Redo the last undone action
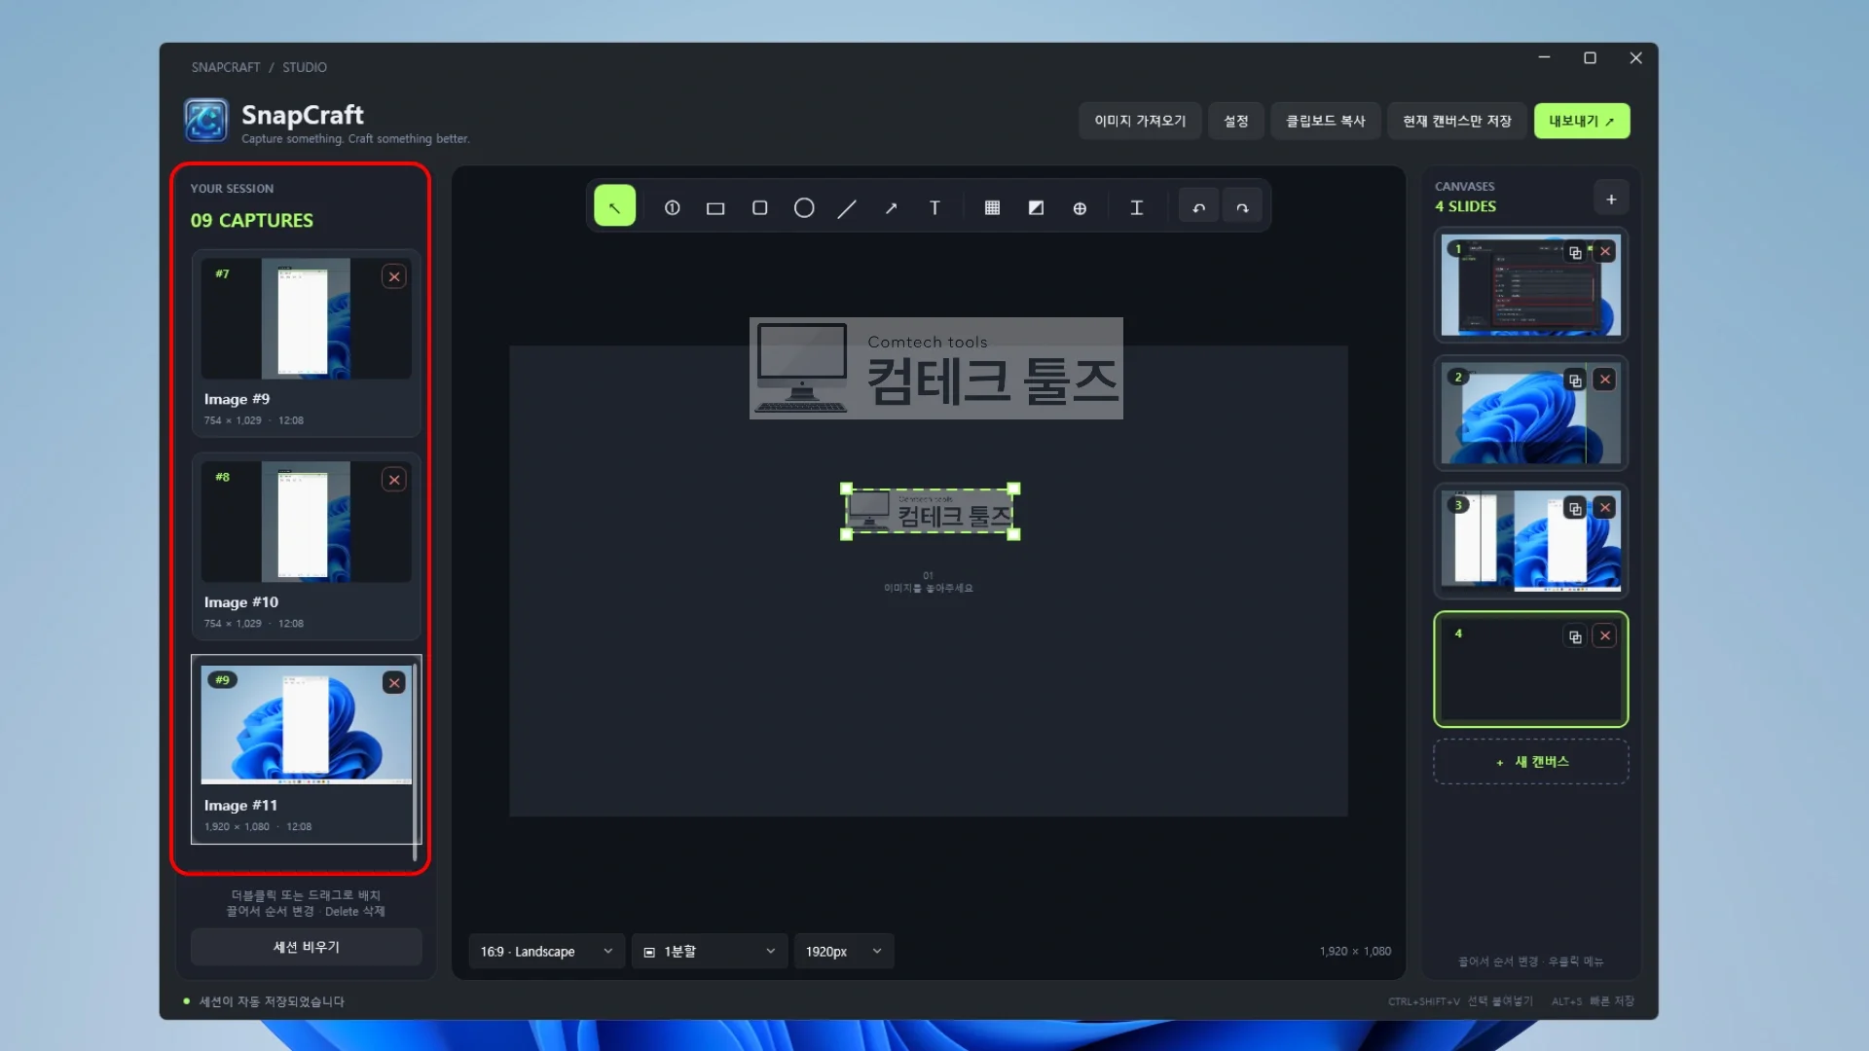 (x=1242, y=207)
